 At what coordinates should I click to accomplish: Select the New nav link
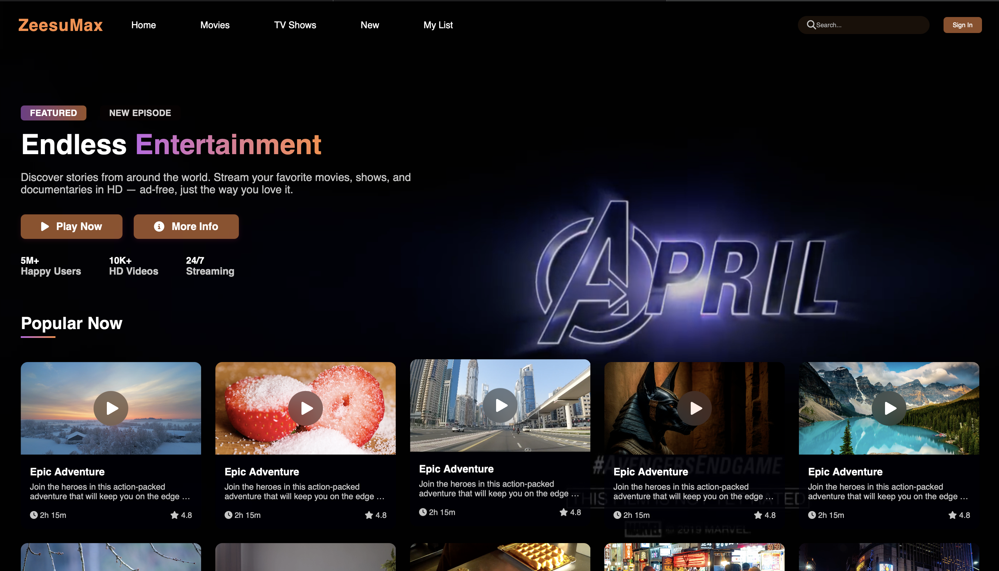(370, 25)
